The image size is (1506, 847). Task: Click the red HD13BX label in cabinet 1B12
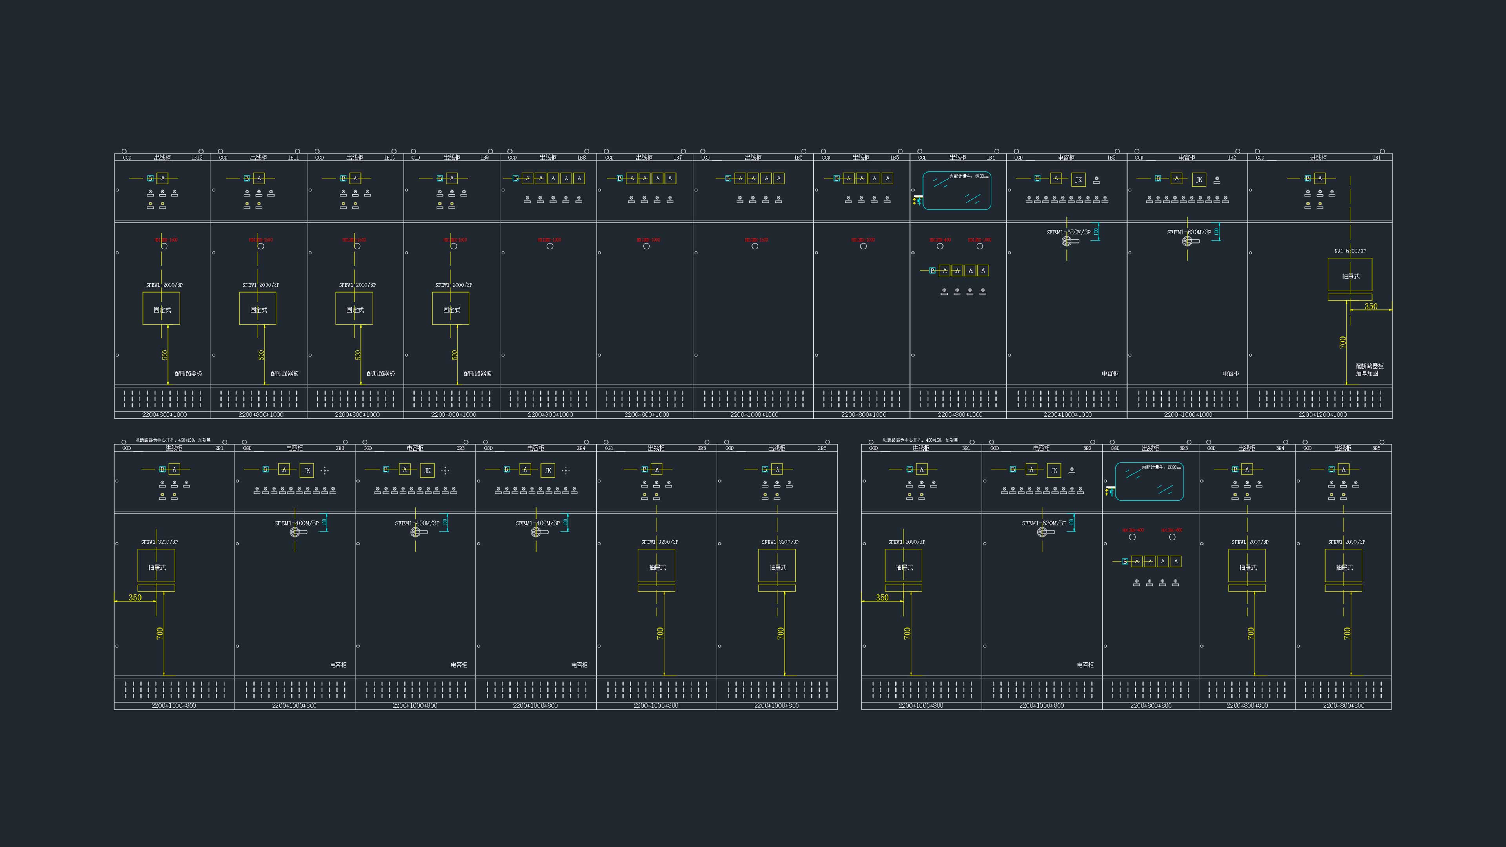pyautogui.click(x=166, y=240)
